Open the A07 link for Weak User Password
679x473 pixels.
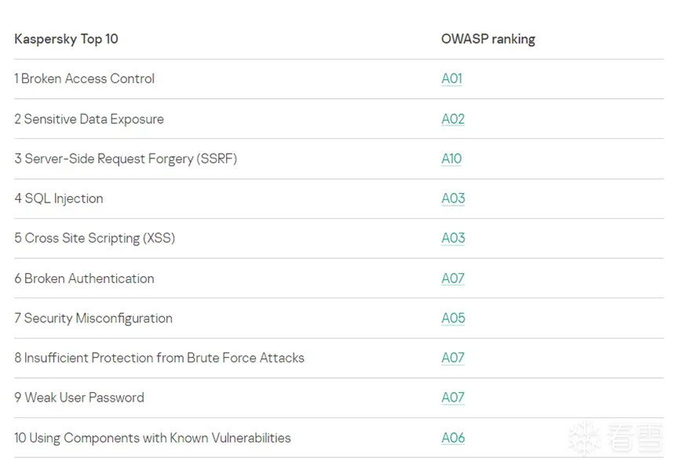(453, 398)
